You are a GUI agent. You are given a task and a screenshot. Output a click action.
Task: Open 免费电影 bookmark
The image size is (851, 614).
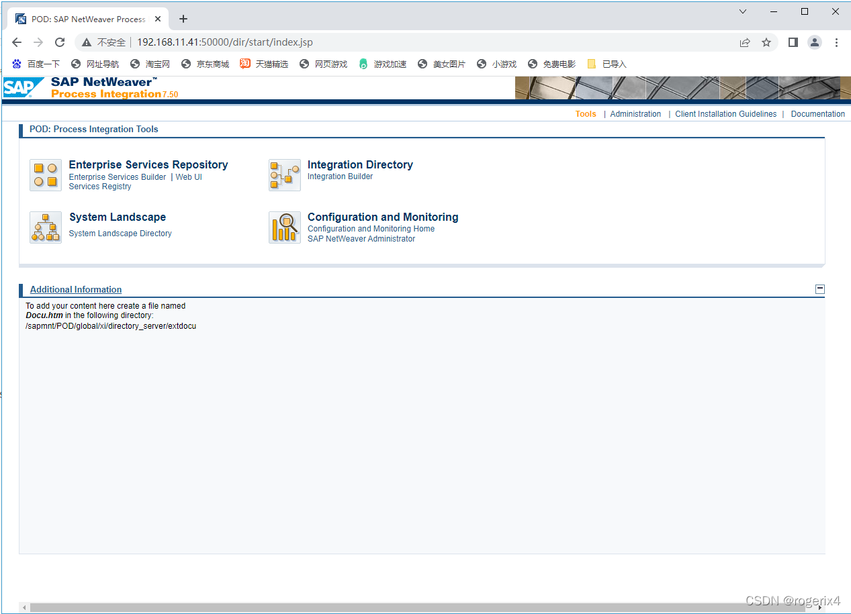pos(552,64)
